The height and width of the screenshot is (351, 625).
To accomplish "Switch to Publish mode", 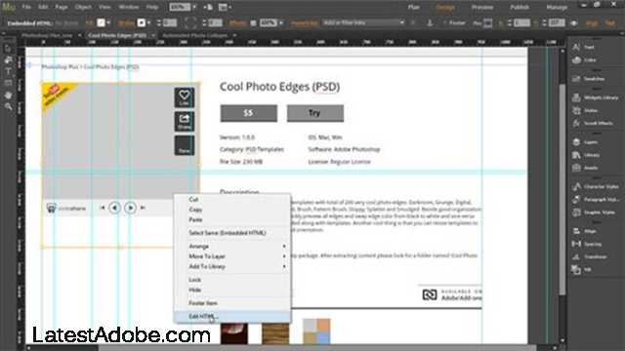I will point(520,7).
